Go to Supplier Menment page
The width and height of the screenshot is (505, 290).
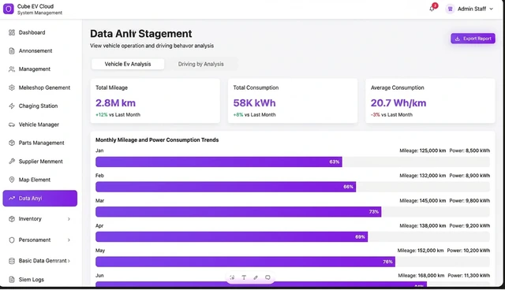coord(40,162)
